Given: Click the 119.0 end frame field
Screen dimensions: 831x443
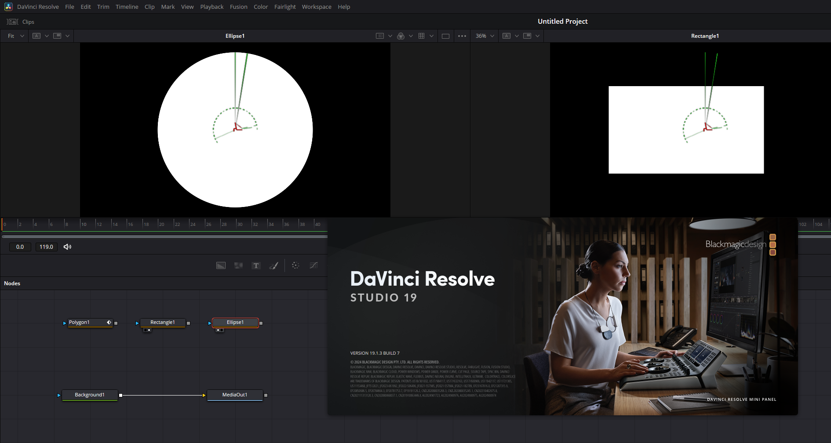Looking at the screenshot, I should point(46,247).
